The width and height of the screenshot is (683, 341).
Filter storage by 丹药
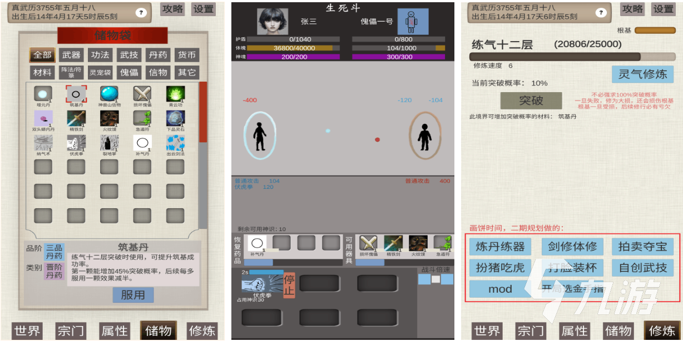pyautogui.click(x=158, y=55)
